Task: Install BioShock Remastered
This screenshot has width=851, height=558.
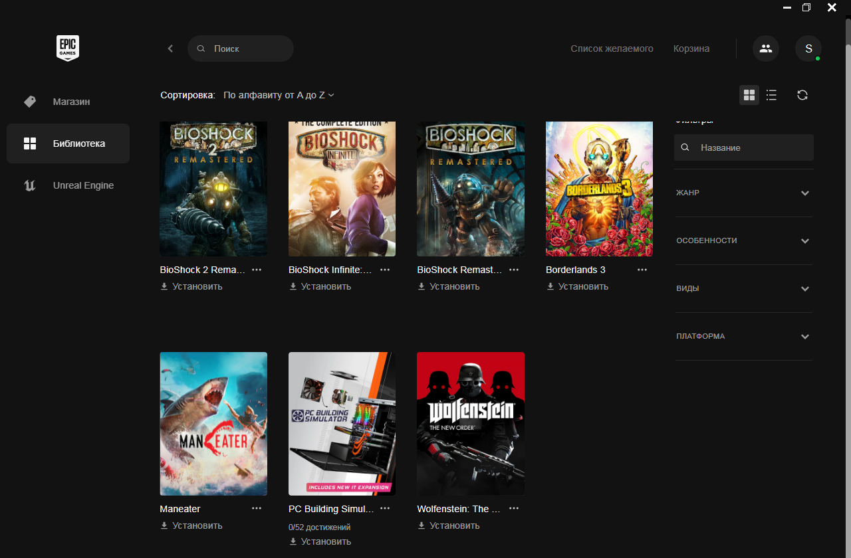Action: pos(449,286)
